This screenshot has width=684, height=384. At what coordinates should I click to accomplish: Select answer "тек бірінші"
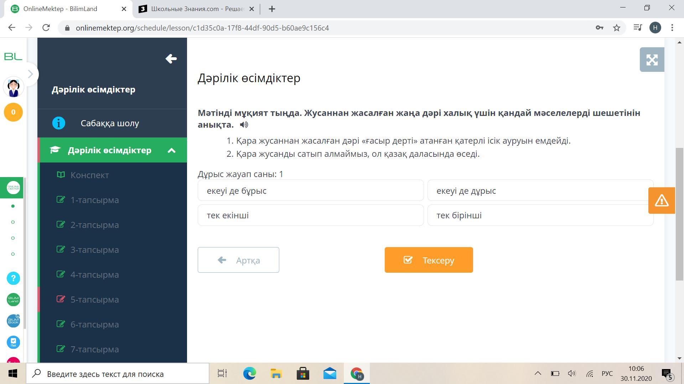tap(540, 215)
